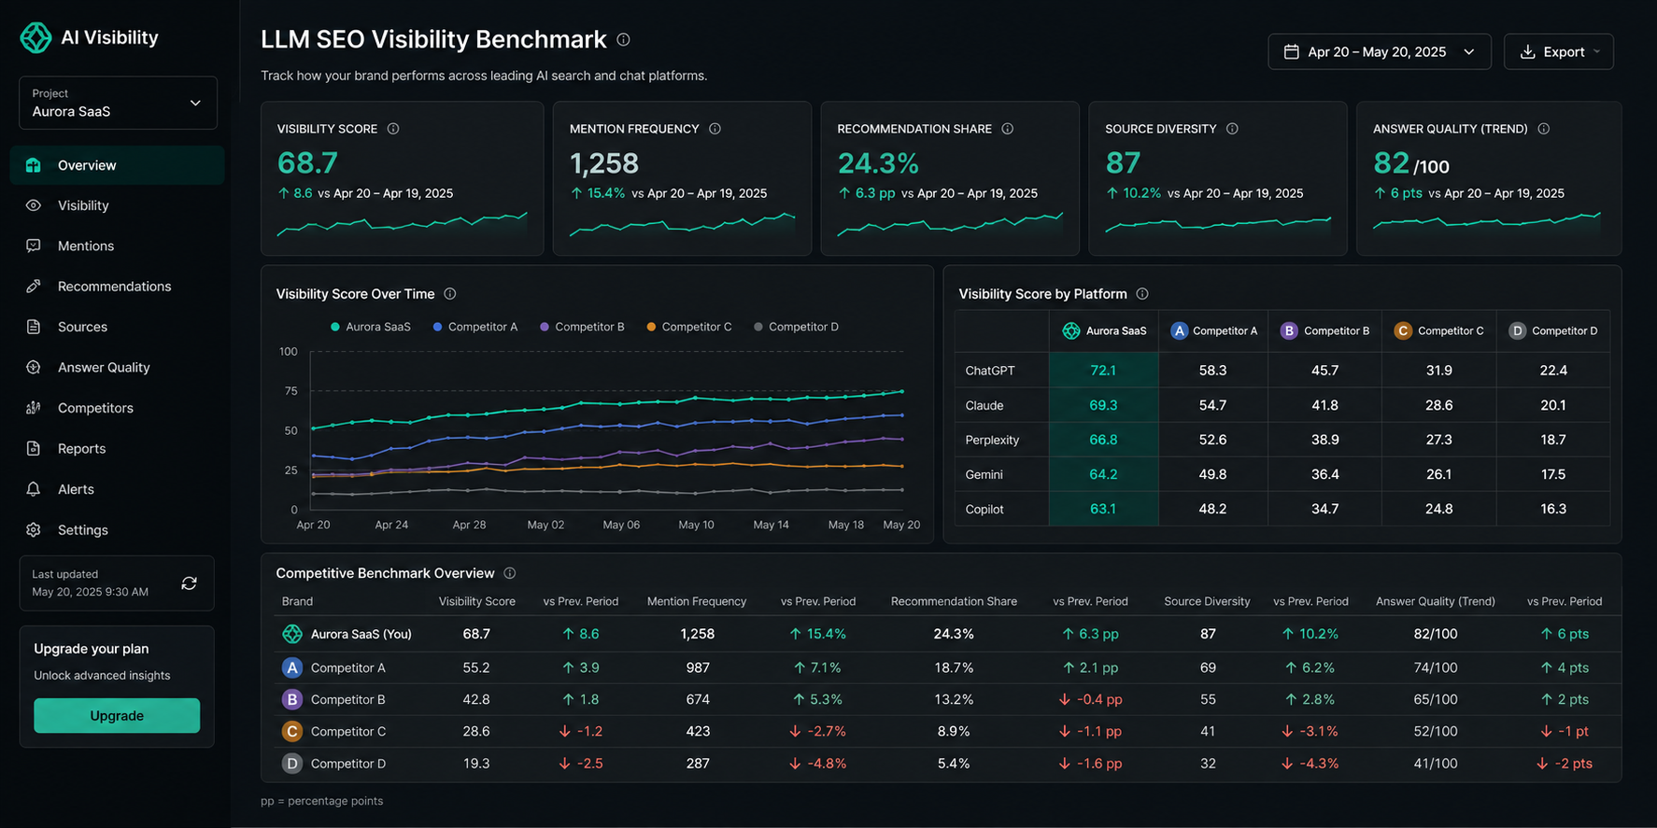Toggle Aurora SaaS series in chart legend

tap(371, 327)
